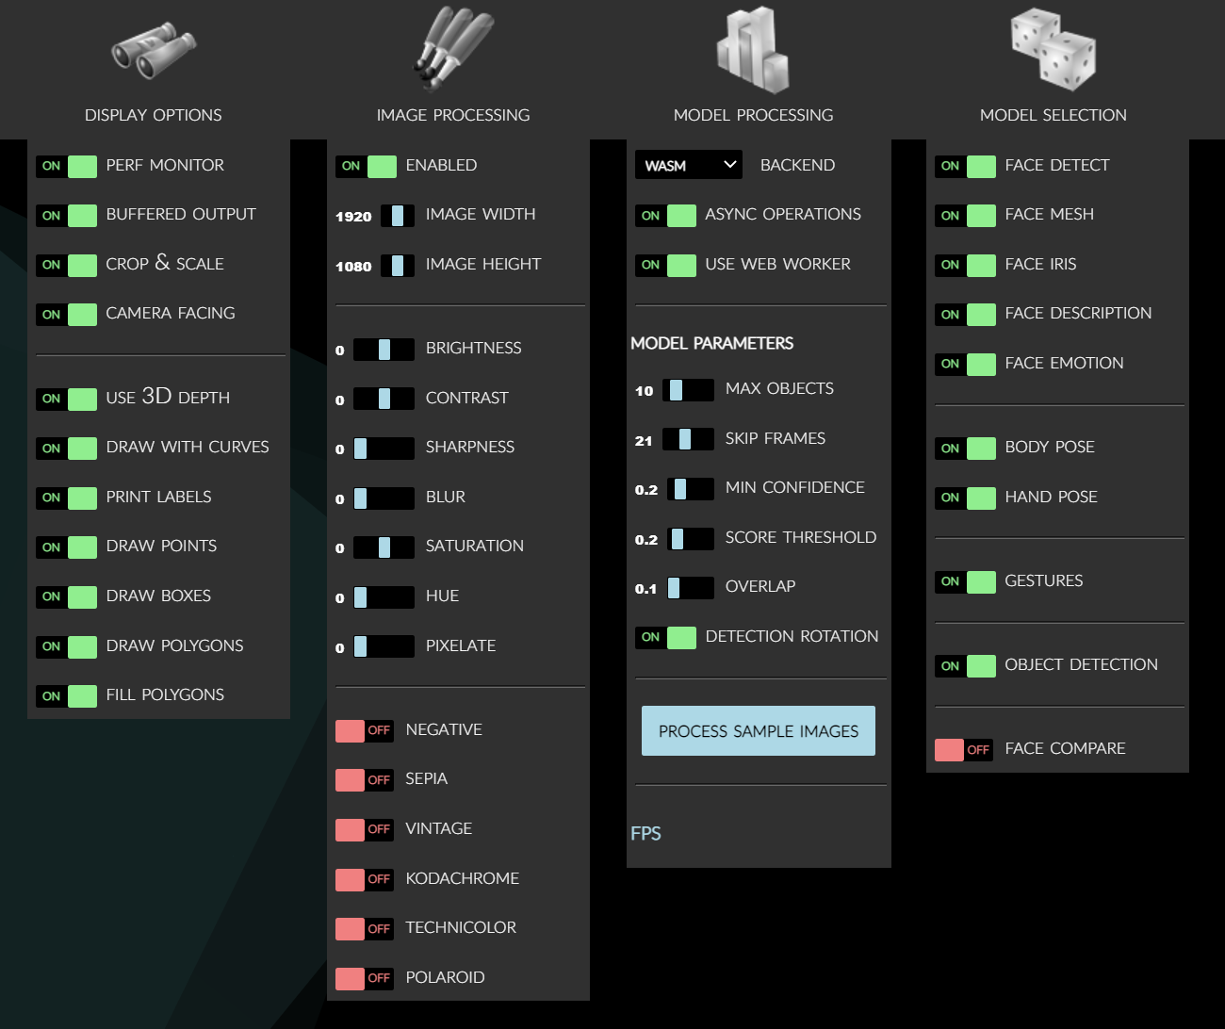Screen dimensions: 1225x1029
Task: Click the Brightness slider
Action: (384, 350)
